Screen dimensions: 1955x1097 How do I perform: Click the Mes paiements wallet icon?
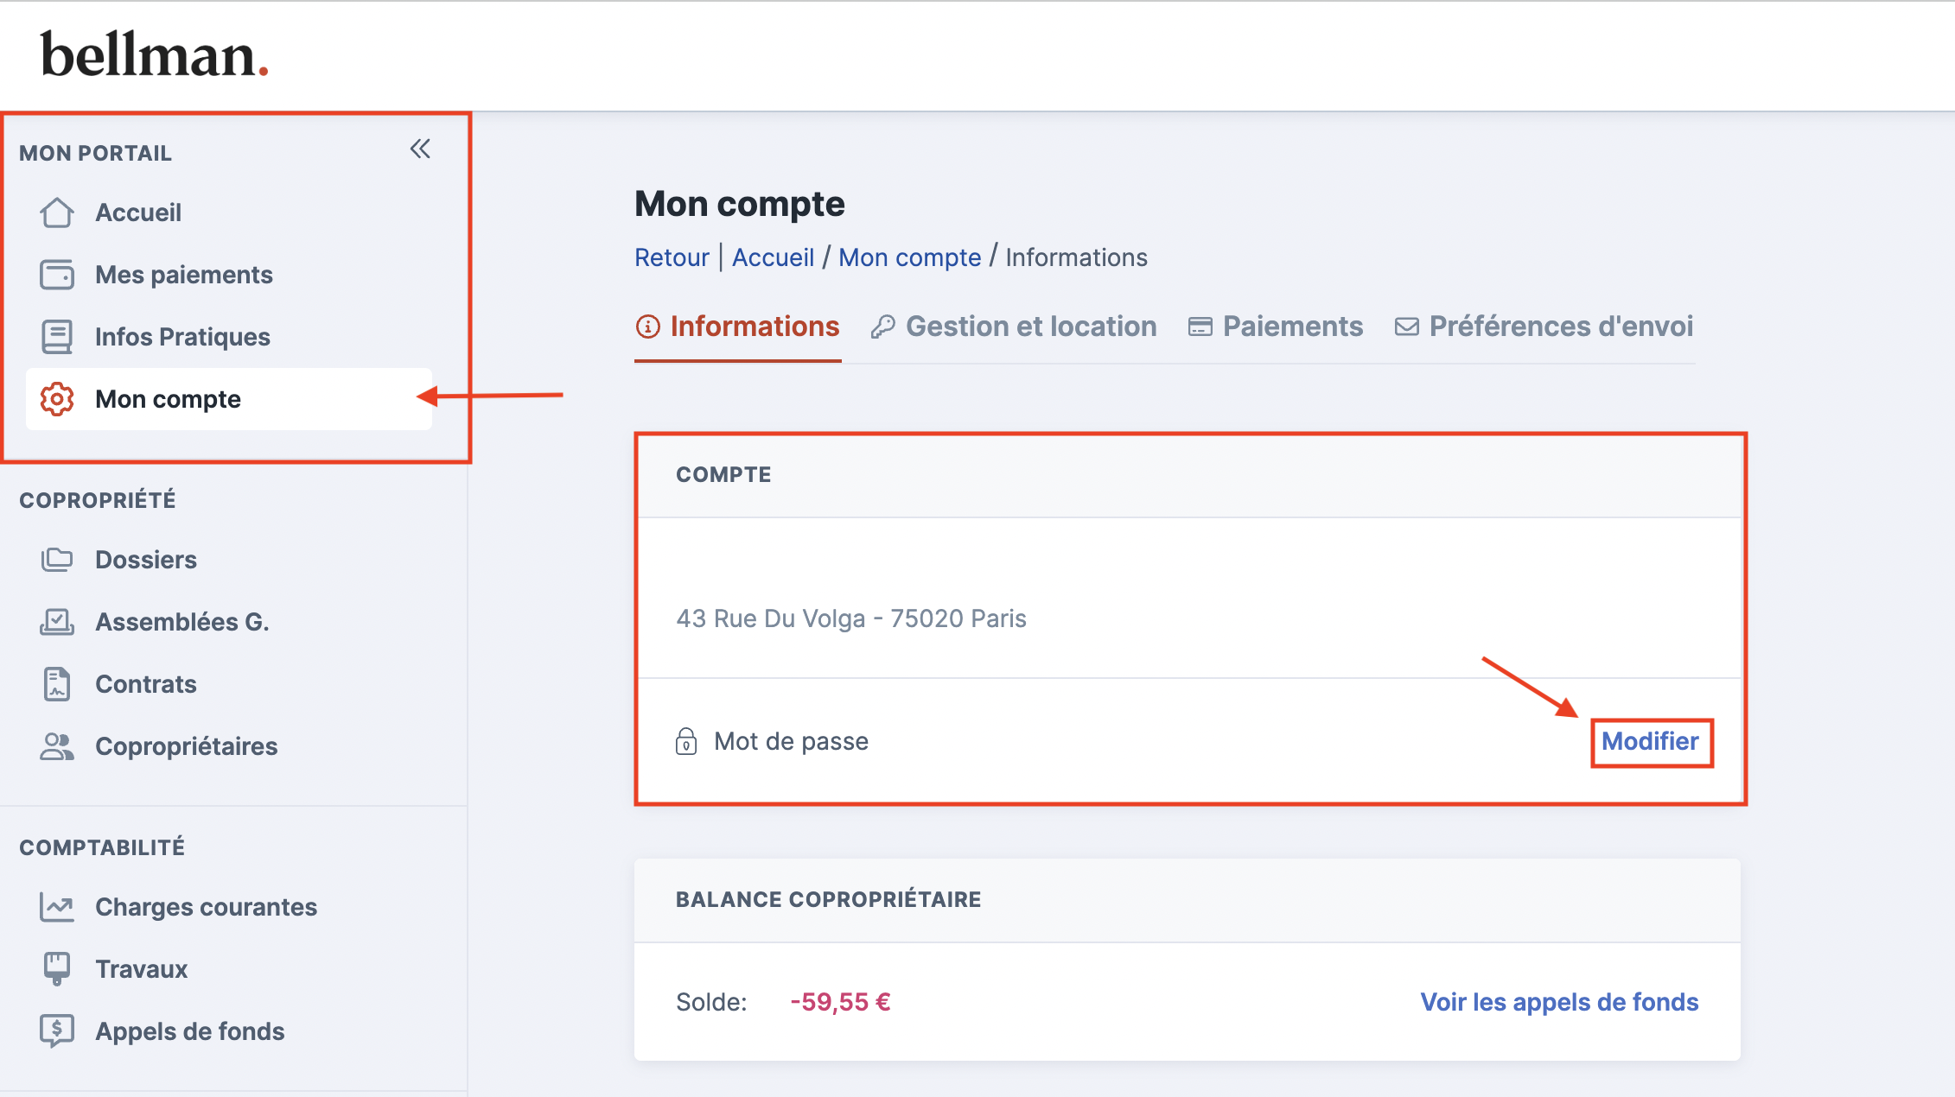coord(57,275)
